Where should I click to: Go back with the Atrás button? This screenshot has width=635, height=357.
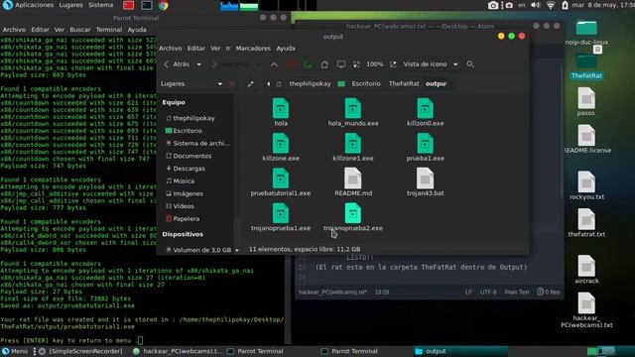point(177,64)
